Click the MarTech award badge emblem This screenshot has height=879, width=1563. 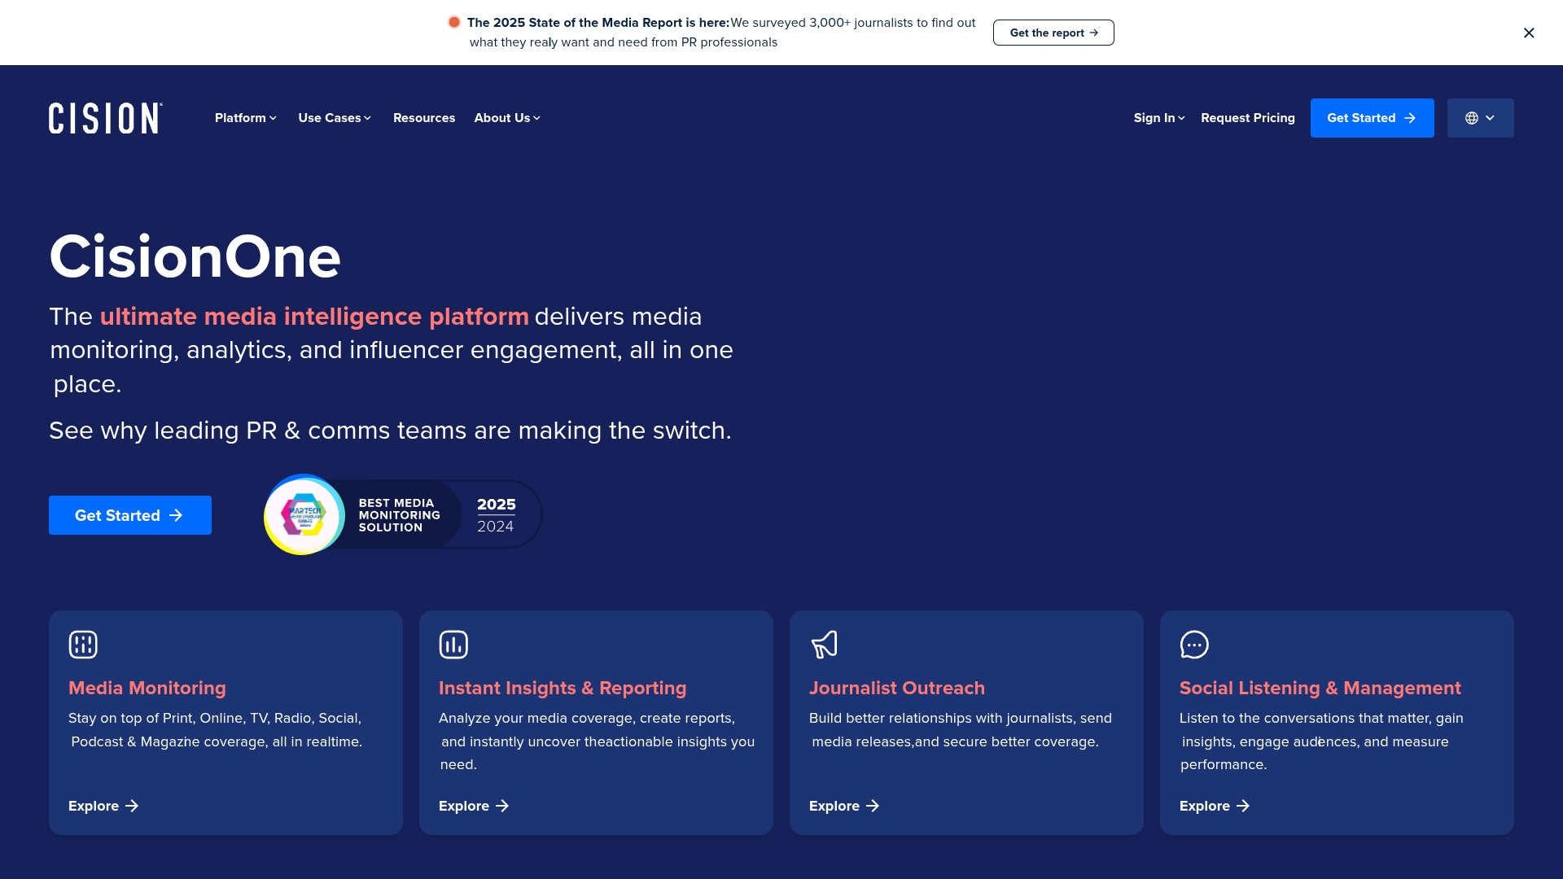tap(304, 514)
